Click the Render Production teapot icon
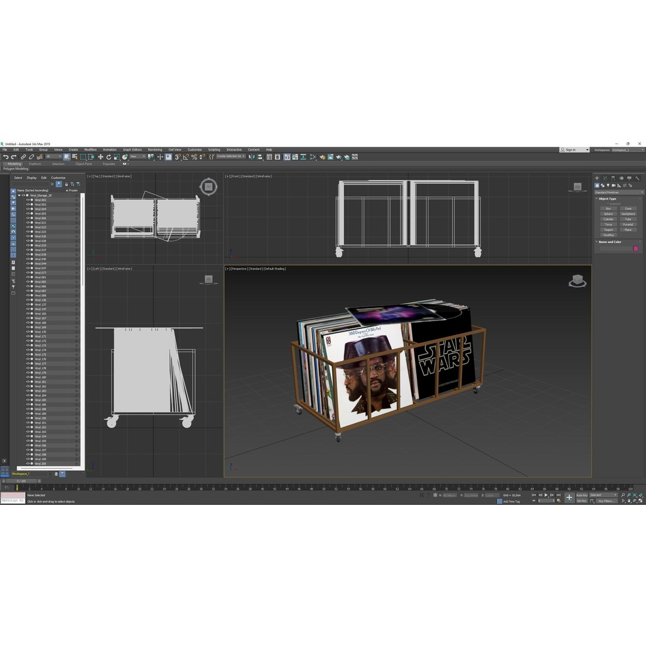This screenshot has width=646, height=646. 338,157
